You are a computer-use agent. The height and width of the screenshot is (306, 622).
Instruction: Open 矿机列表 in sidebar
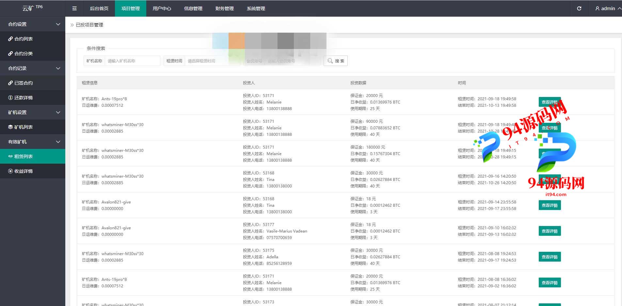pos(33,127)
